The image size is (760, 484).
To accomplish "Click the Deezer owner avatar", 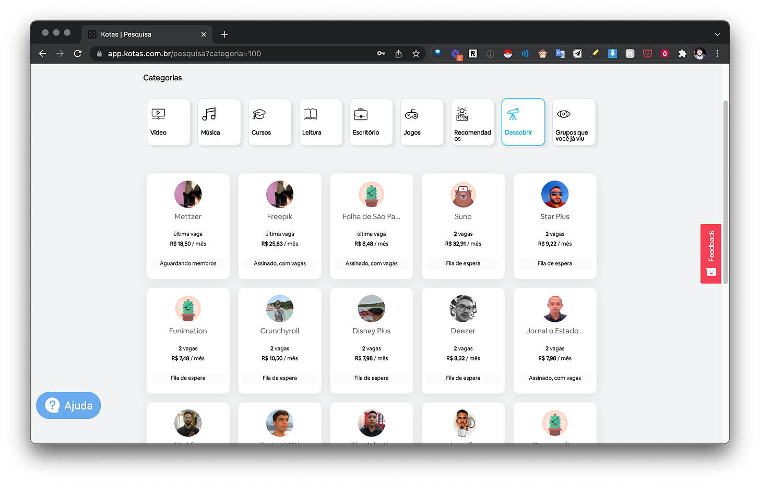I will [463, 309].
